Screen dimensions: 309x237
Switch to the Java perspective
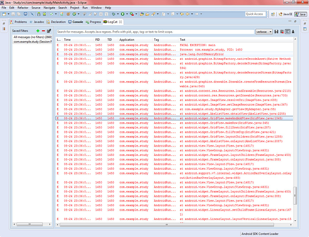[x=301, y=14]
